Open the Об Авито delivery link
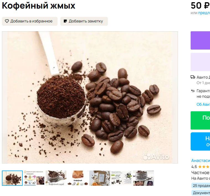Viewport: 210px width, 196px height. (x=203, y=104)
